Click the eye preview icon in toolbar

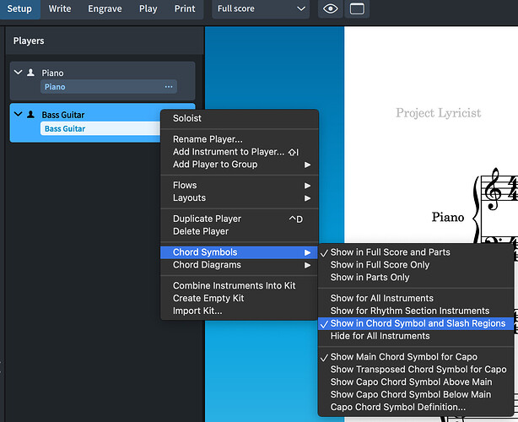(x=331, y=8)
